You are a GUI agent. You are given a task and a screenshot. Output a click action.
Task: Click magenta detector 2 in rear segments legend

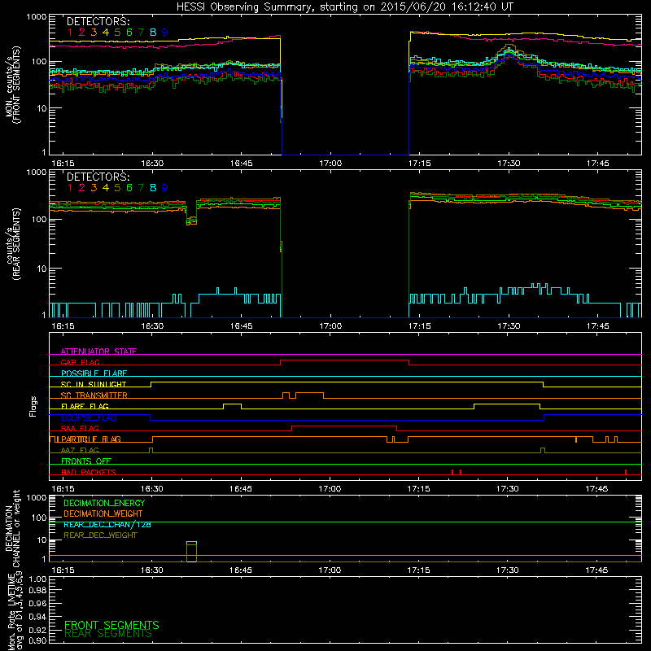(82, 188)
